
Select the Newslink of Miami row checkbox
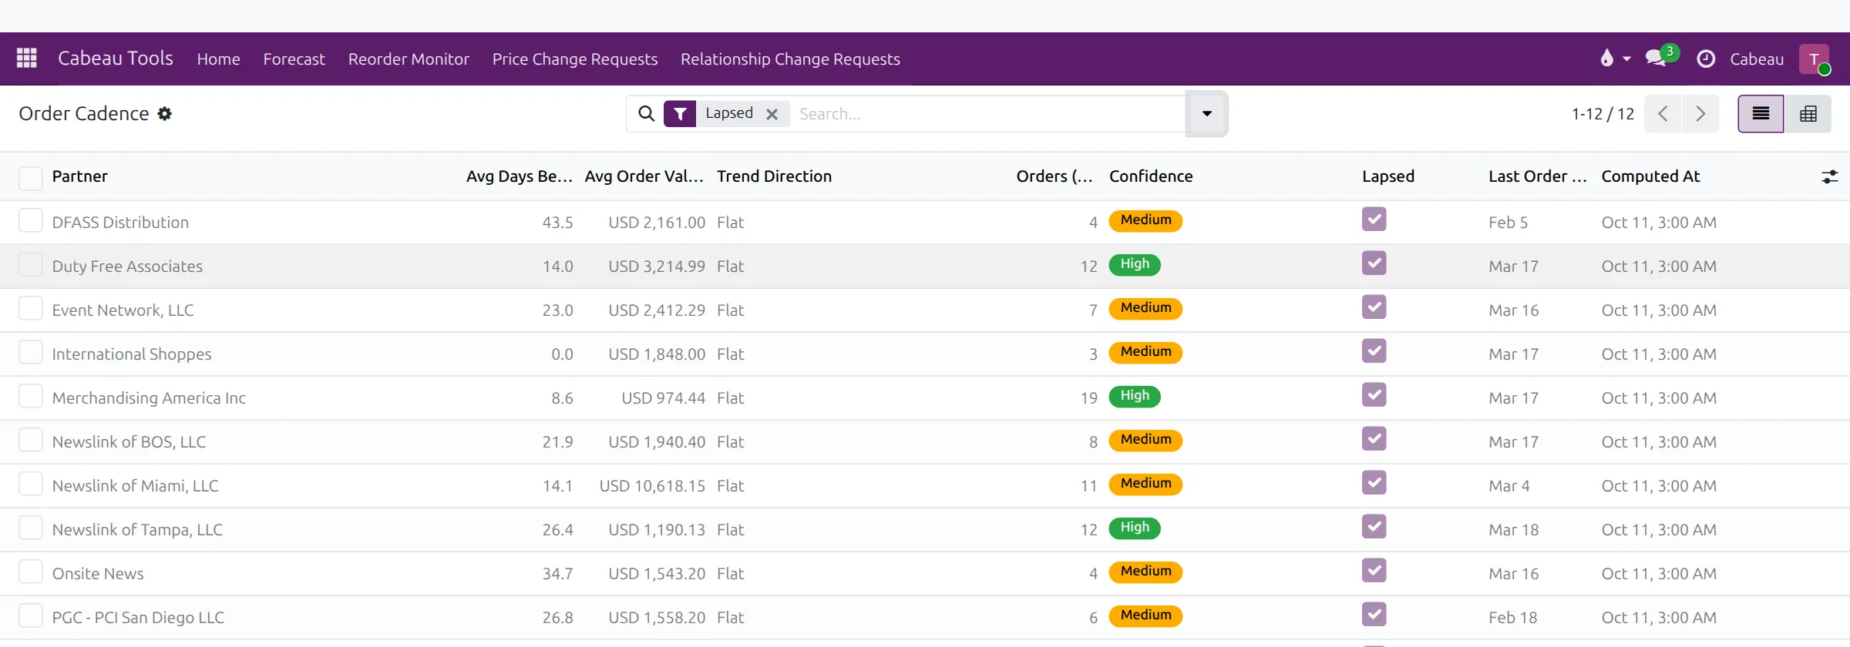click(x=30, y=484)
